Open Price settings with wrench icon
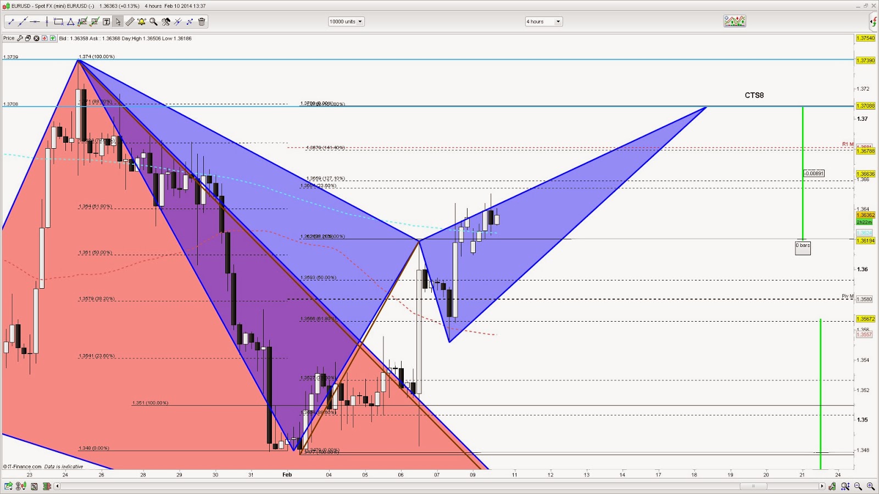 pyautogui.click(x=20, y=38)
